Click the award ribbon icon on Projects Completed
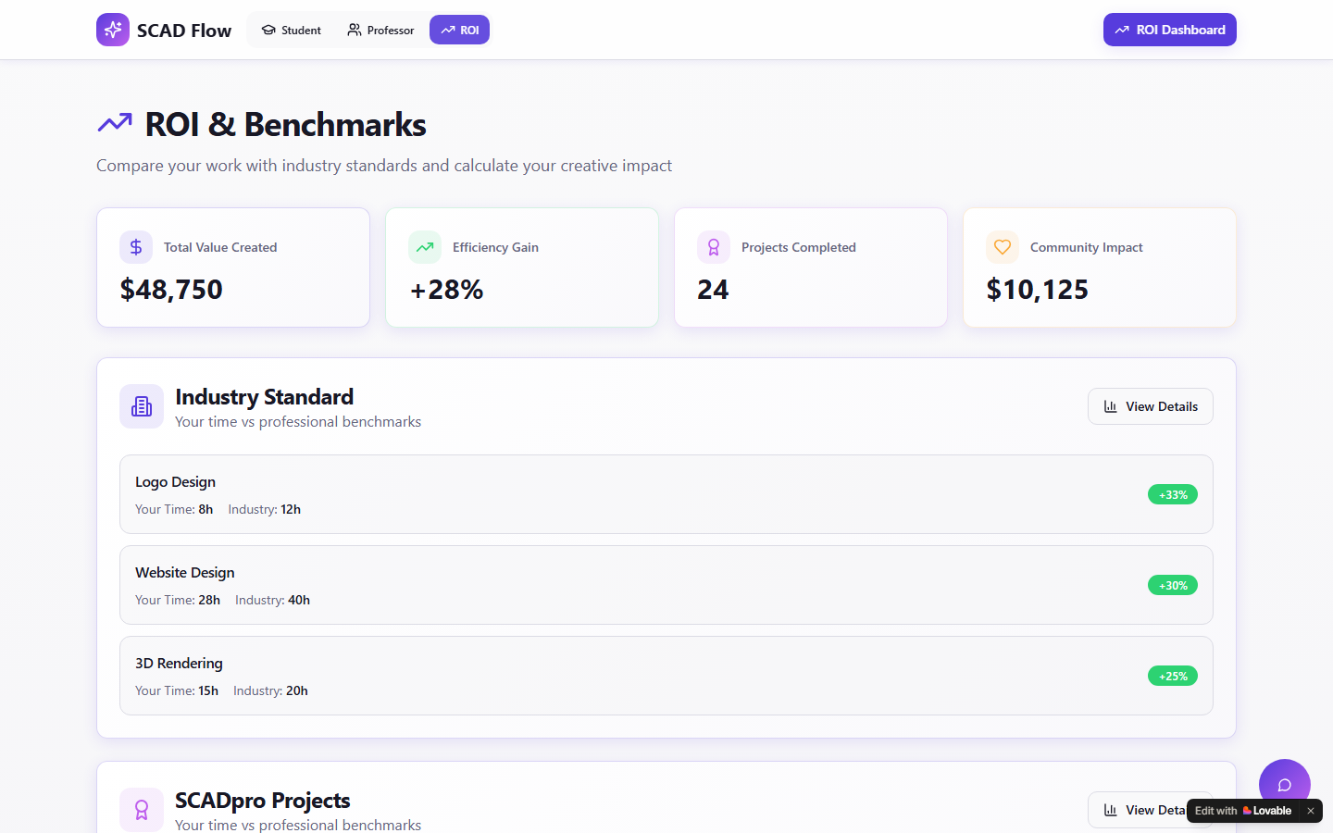Viewport: 1333px width, 833px height. pyautogui.click(x=714, y=247)
